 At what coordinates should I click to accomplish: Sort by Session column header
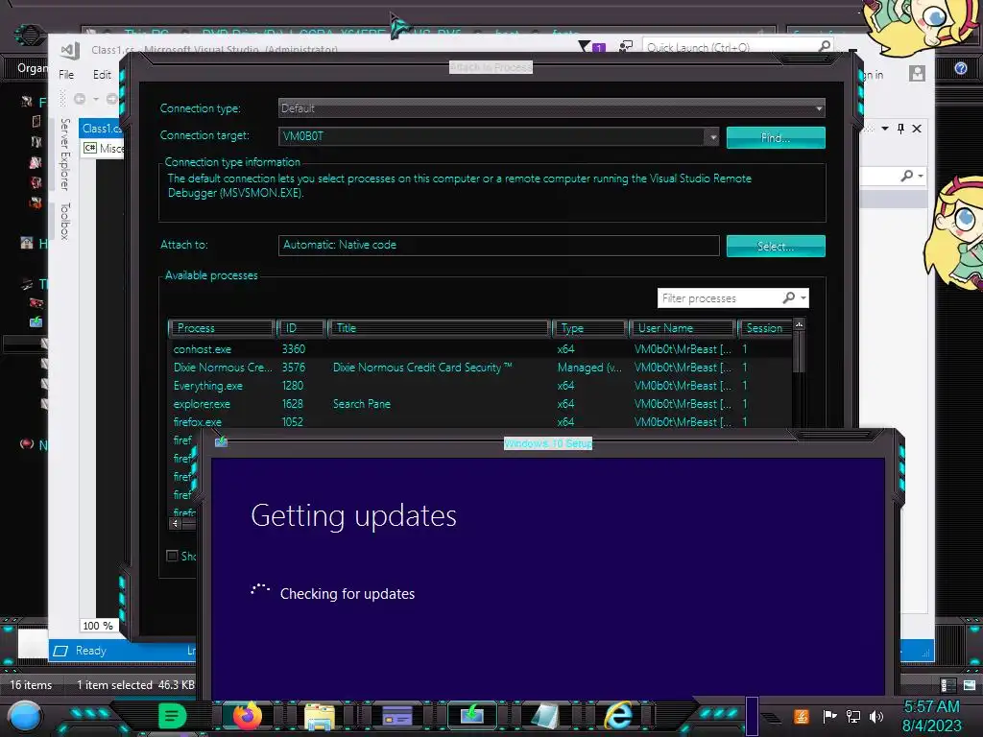(x=765, y=328)
